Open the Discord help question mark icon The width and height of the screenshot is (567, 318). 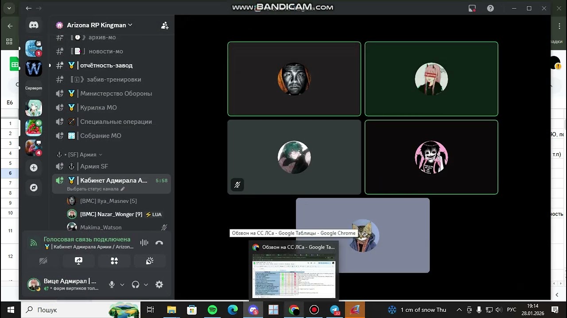[x=490, y=8]
